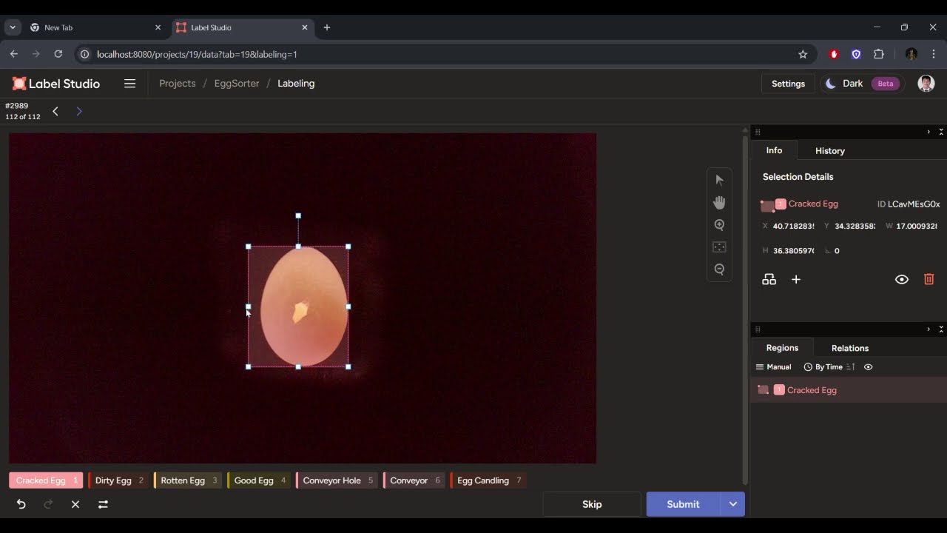Toggle all regions visibility in list
The height and width of the screenshot is (533, 947).
pos(868,367)
